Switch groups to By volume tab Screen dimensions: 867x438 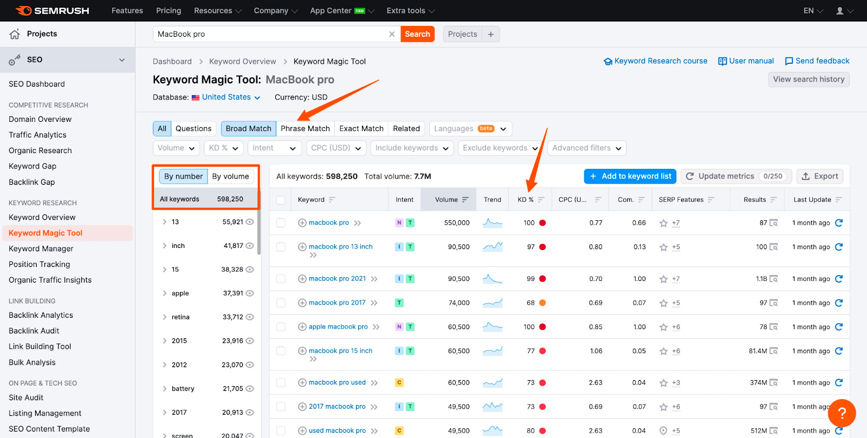(x=230, y=176)
